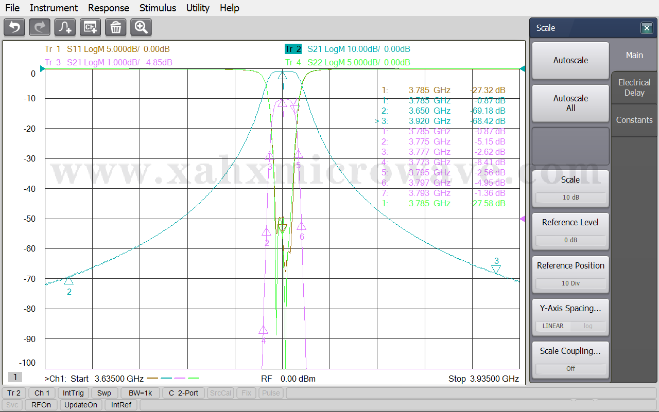Switch to the Constants tab
This screenshot has width=659, height=412.
[x=634, y=120]
